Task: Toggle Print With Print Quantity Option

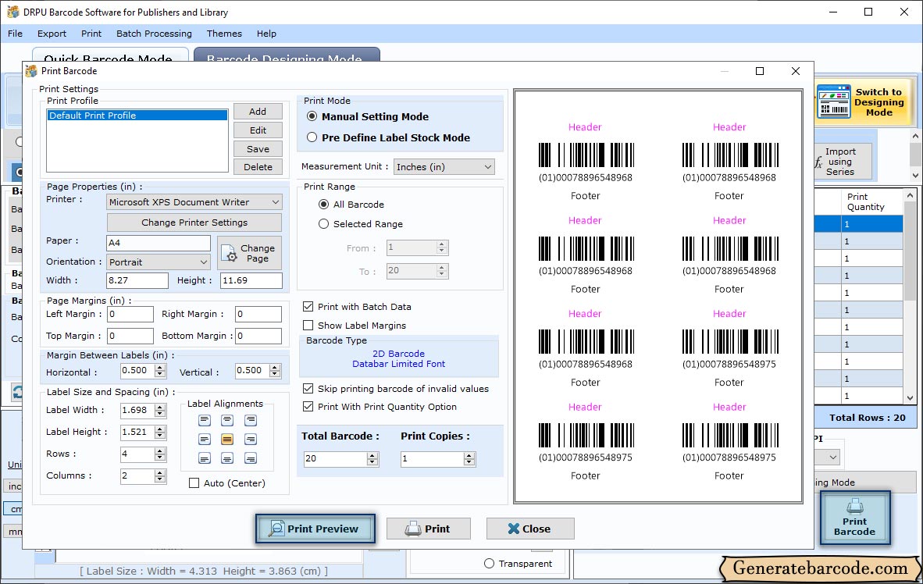Action: pos(308,407)
